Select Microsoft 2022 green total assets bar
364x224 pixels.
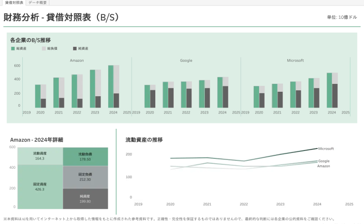coord(293,95)
